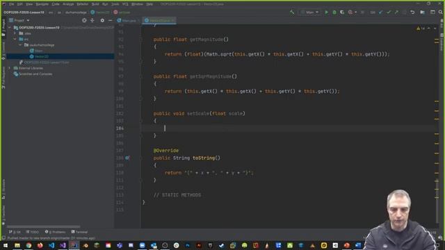The height and width of the screenshot is (250, 445).
Task: Click the override gutter icon near toString
Action: 127,158
